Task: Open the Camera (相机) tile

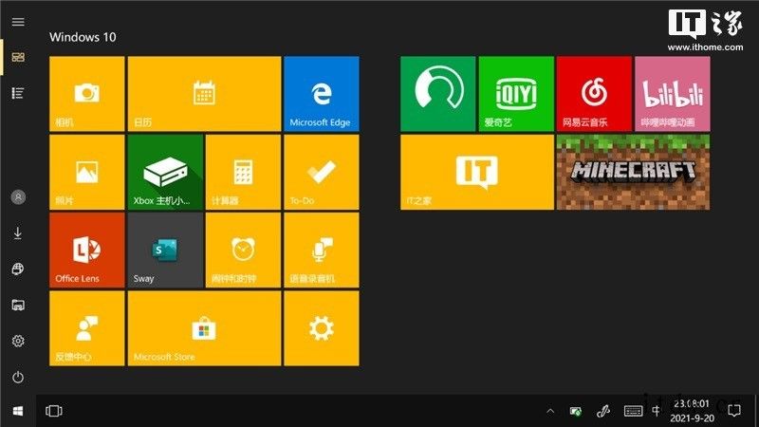Action: pyautogui.click(x=87, y=94)
